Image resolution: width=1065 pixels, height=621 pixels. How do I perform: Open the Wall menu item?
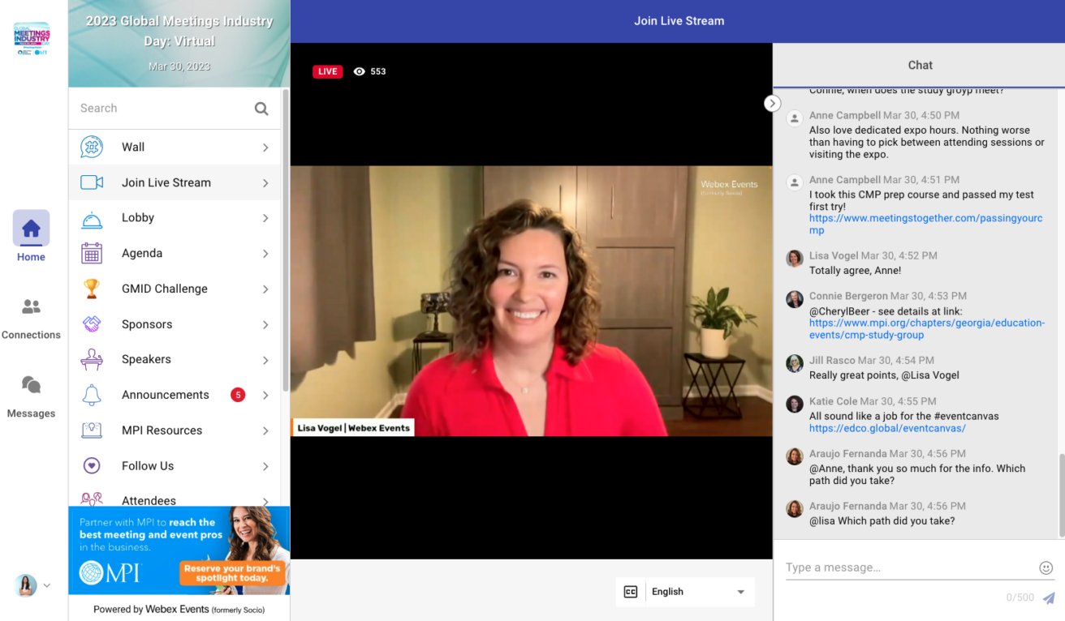(175, 148)
